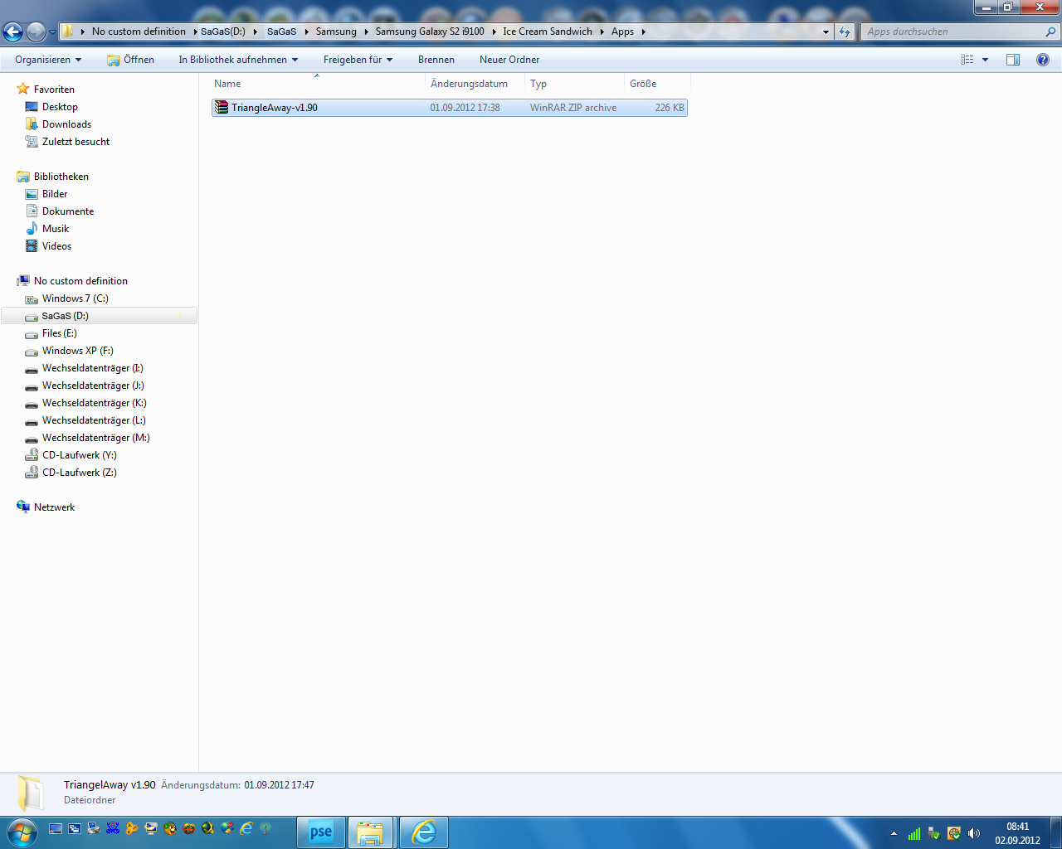Image resolution: width=1062 pixels, height=849 pixels.
Task: Open Zuletzt besucht under Favoriten
Action: (x=76, y=142)
